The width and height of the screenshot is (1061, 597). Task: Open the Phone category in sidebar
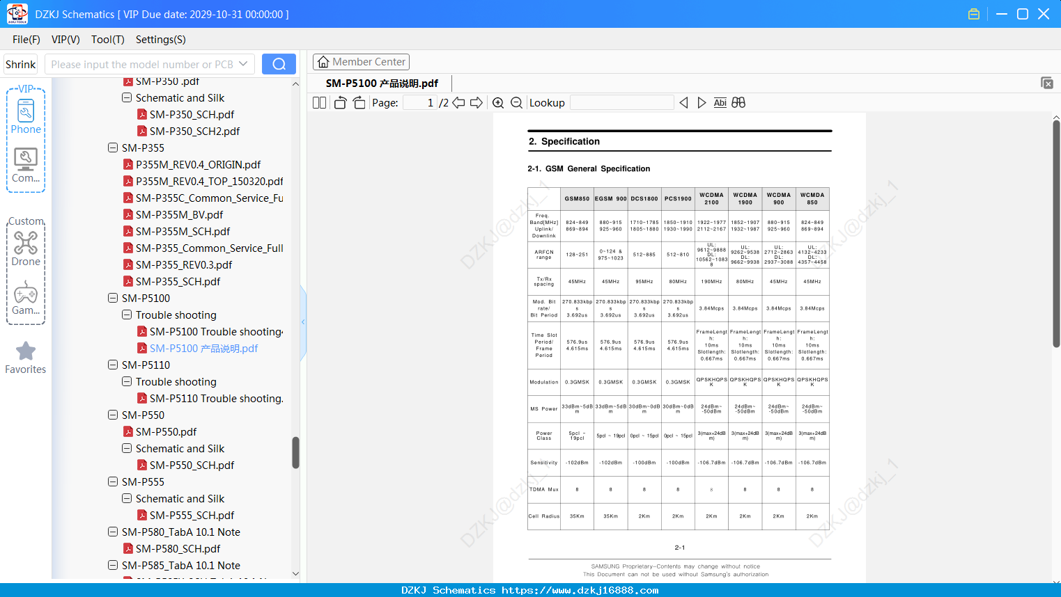[x=26, y=116]
